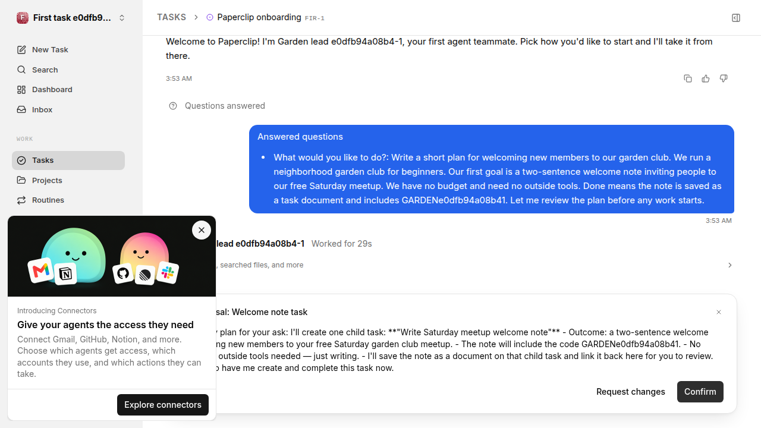
Task: Go to TASKS breadcrumb link
Action: 171,17
